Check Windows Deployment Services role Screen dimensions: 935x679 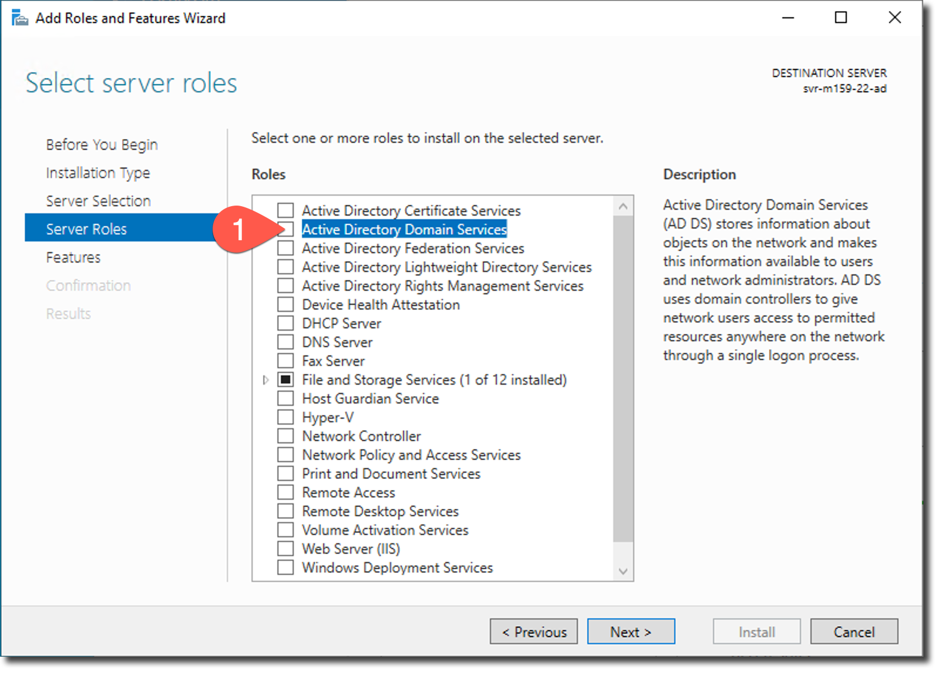point(285,567)
